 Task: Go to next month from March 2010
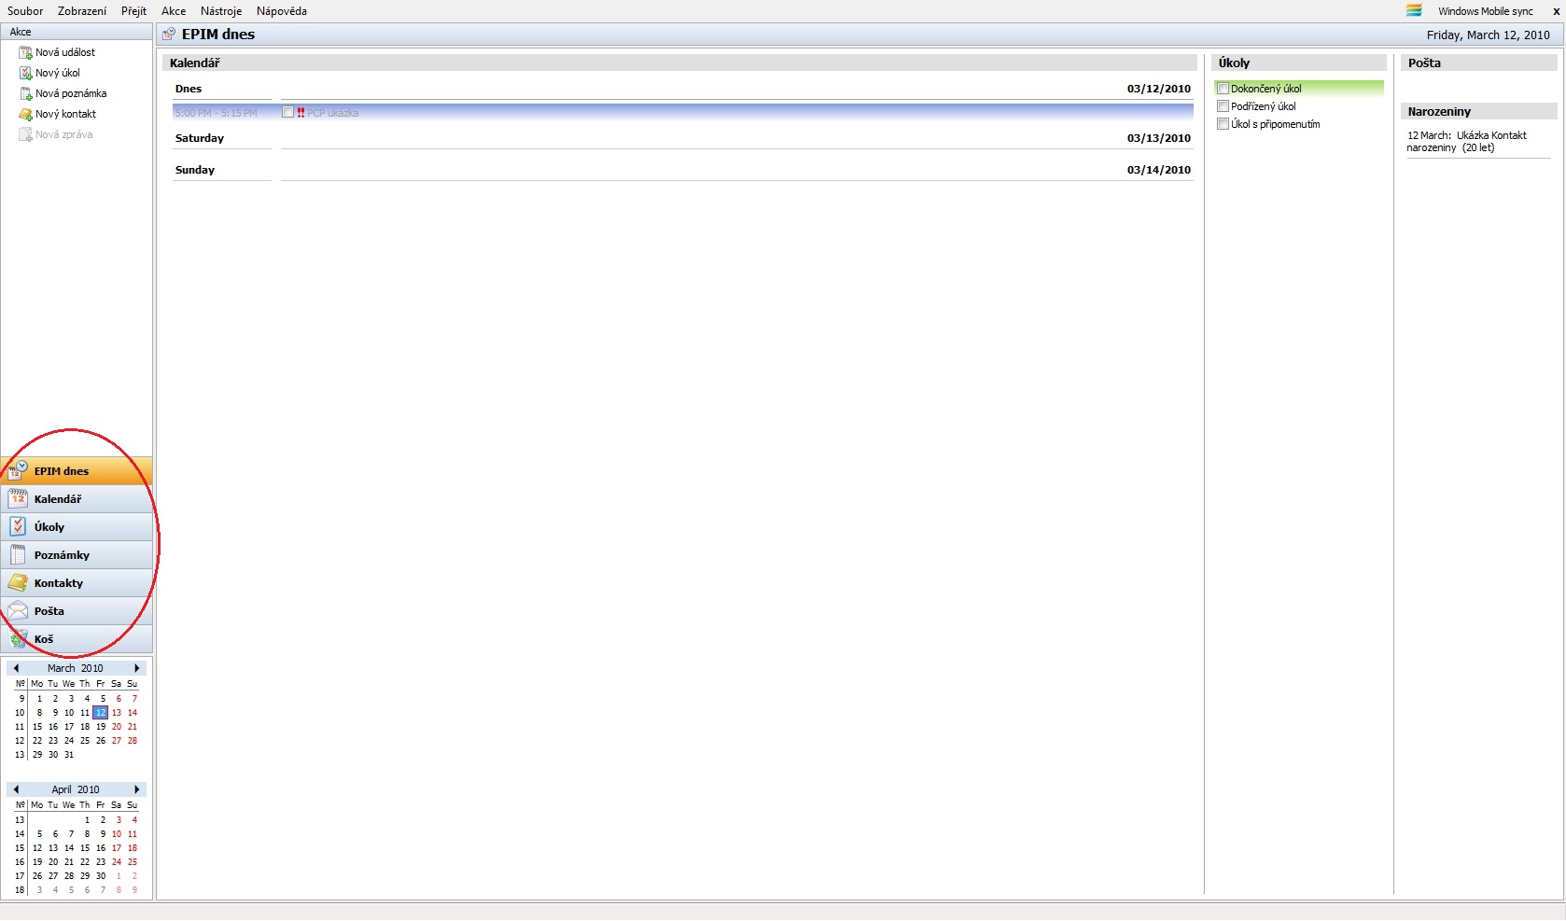coord(137,668)
